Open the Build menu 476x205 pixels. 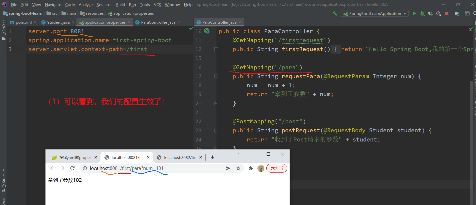tap(120, 4)
